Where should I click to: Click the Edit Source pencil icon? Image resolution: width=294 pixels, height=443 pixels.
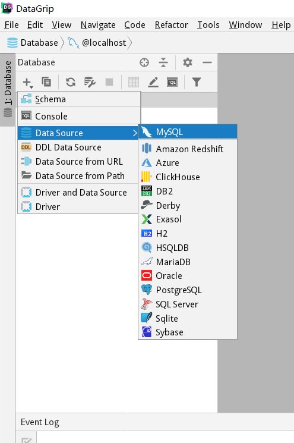153,82
